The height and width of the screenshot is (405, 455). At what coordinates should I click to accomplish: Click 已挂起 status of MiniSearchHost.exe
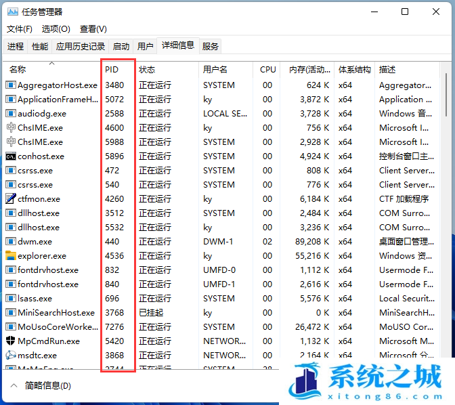click(151, 313)
